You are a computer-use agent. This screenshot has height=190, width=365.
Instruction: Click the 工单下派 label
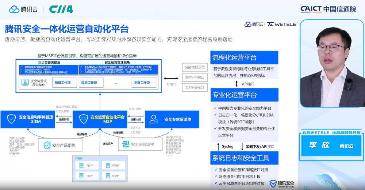point(135,128)
